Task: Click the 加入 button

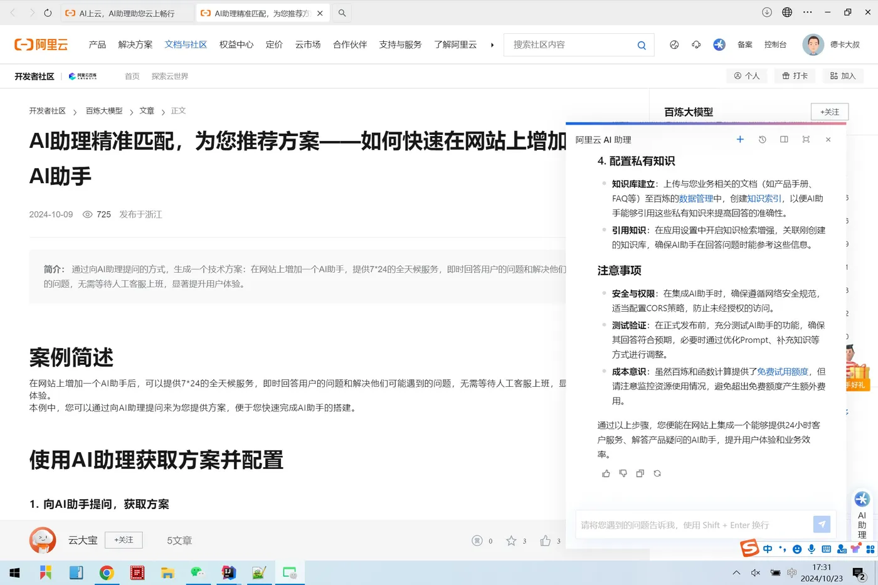Action: point(842,76)
